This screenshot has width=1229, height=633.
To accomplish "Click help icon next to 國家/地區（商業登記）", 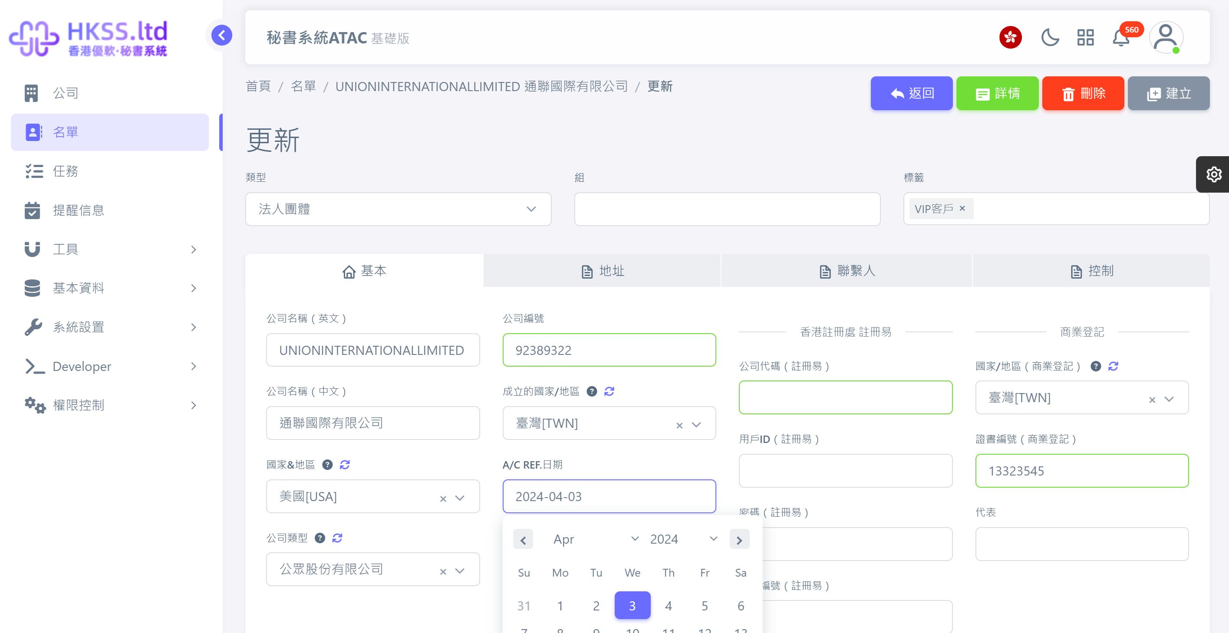I will [x=1096, y=366].
